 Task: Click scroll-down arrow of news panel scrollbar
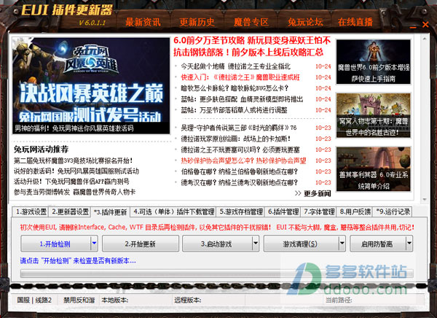(425, 199)
